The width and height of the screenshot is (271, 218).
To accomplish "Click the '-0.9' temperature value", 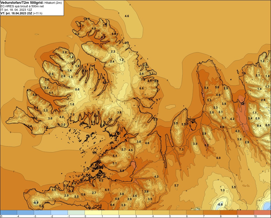I will pyautogui.click(x=36, y=203).
